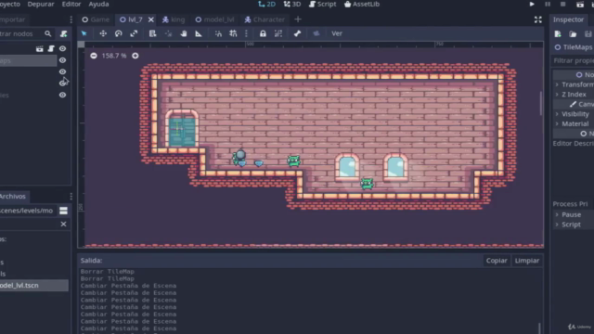594x334 pixels.
Task: Open the Editor menu
Action: [71, 4]
